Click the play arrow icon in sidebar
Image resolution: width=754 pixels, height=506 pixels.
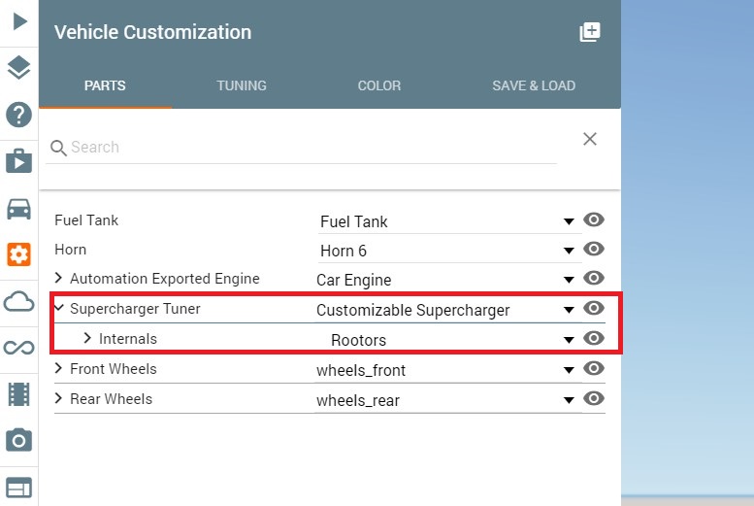coord(19,21)
